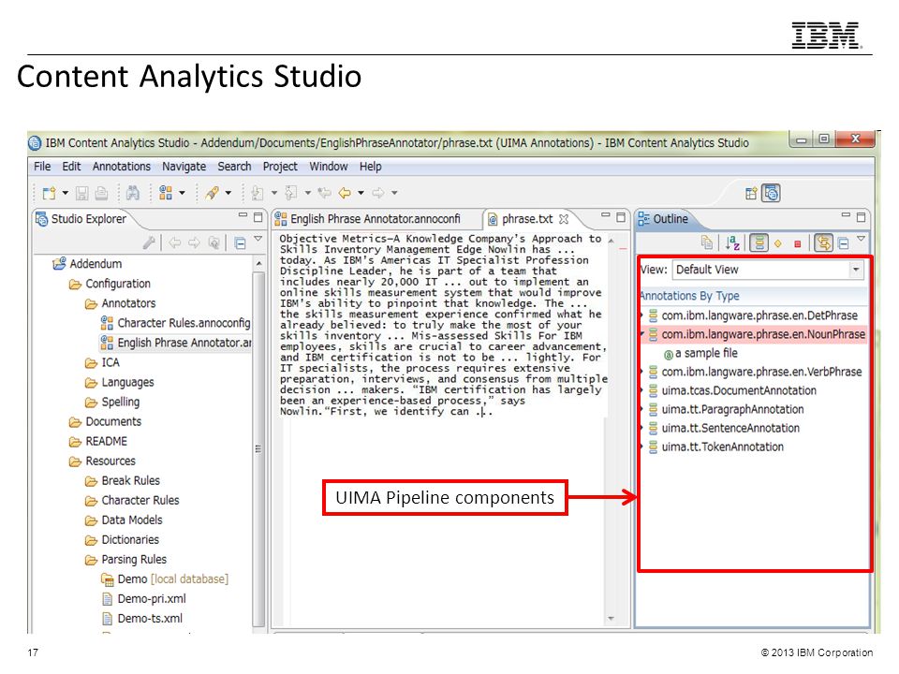Collapse all in Outline panel

(844, 243)
